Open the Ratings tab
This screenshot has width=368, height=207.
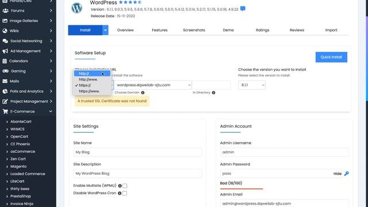pyautogui.click(x=262, y=30)
